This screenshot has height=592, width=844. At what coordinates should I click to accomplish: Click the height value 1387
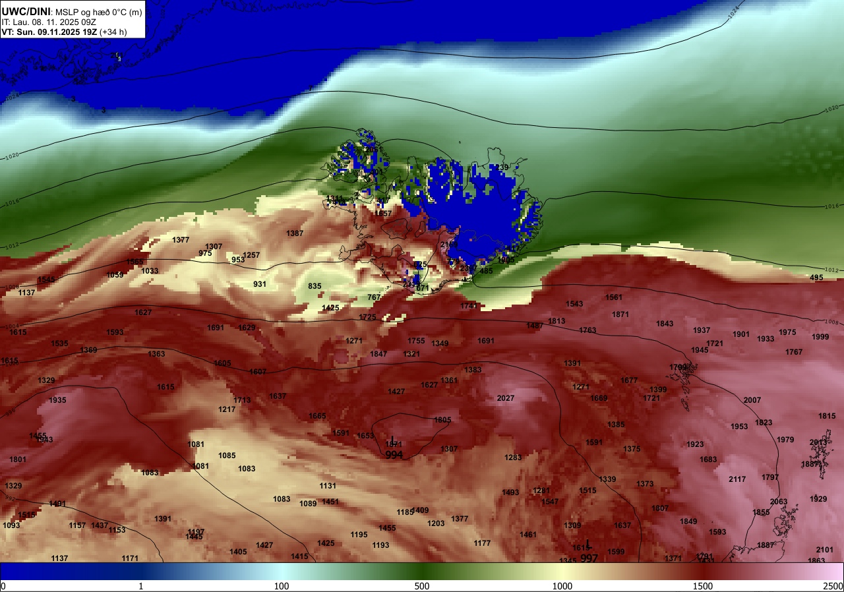point(295,233)
